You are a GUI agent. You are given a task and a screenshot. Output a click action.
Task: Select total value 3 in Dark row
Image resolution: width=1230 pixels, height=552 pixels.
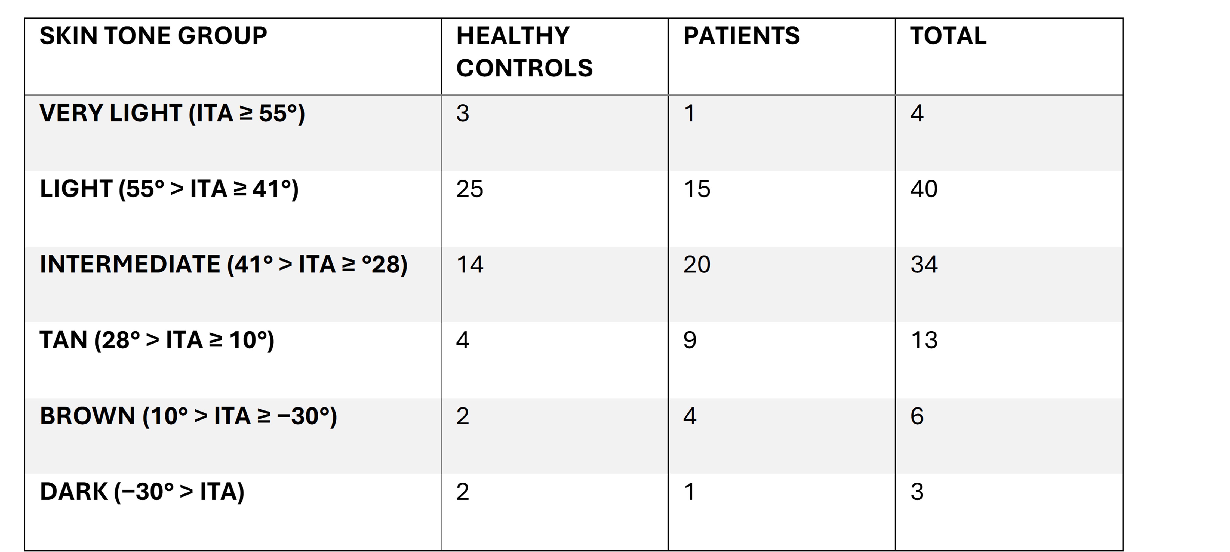click(917, 492)
